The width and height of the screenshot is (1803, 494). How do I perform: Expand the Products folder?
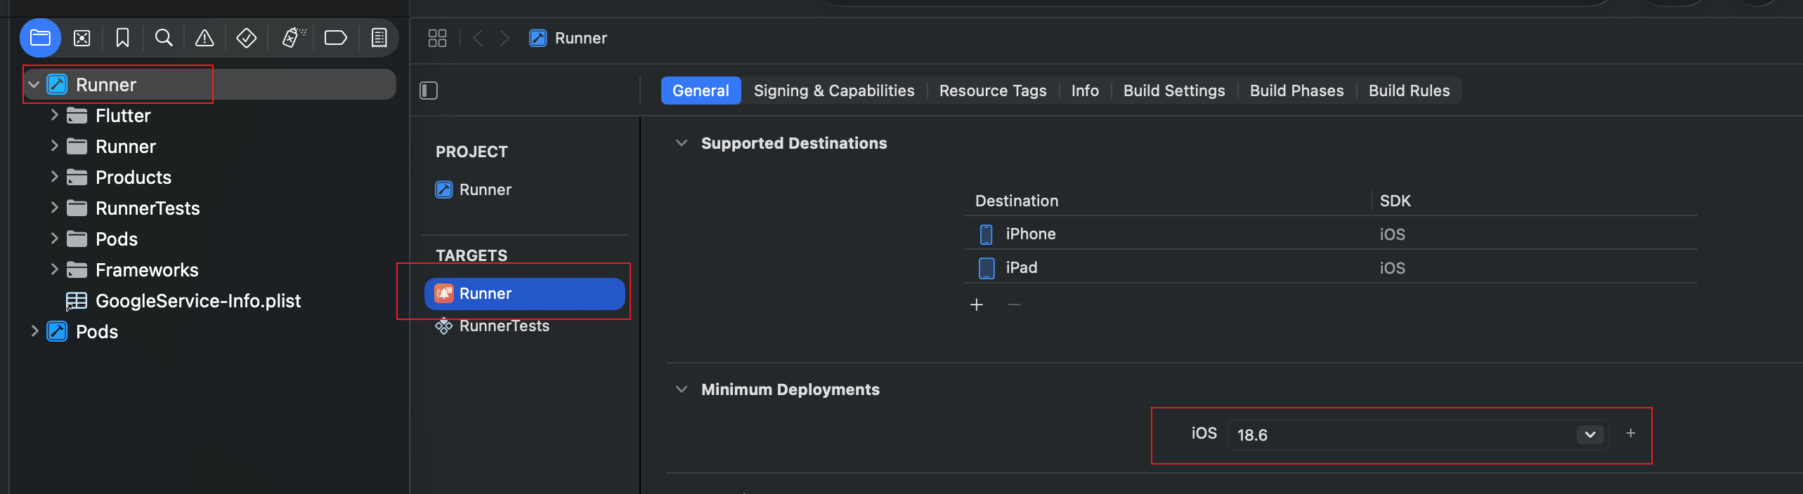click(x=54, y=177)
